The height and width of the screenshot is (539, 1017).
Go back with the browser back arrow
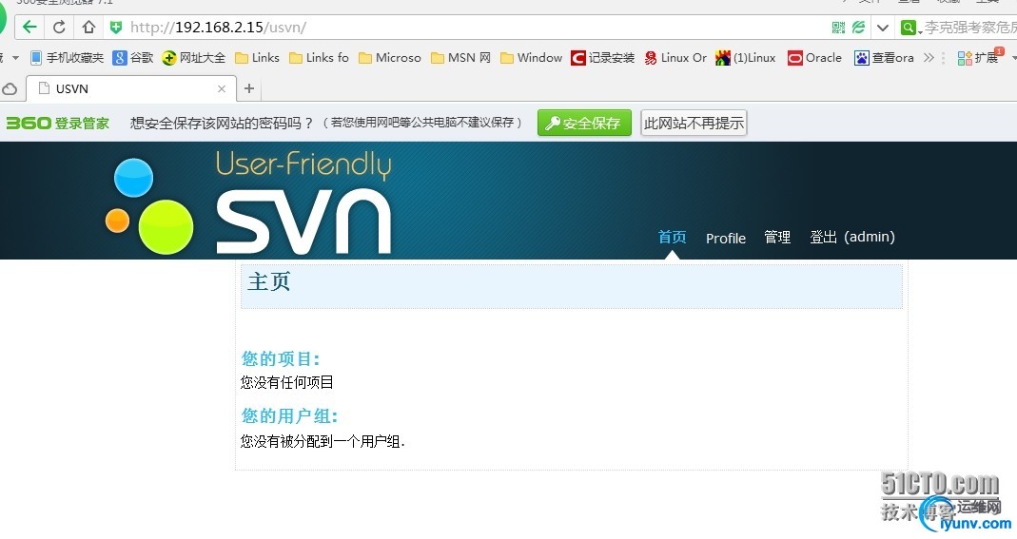[x=29, y=28]
